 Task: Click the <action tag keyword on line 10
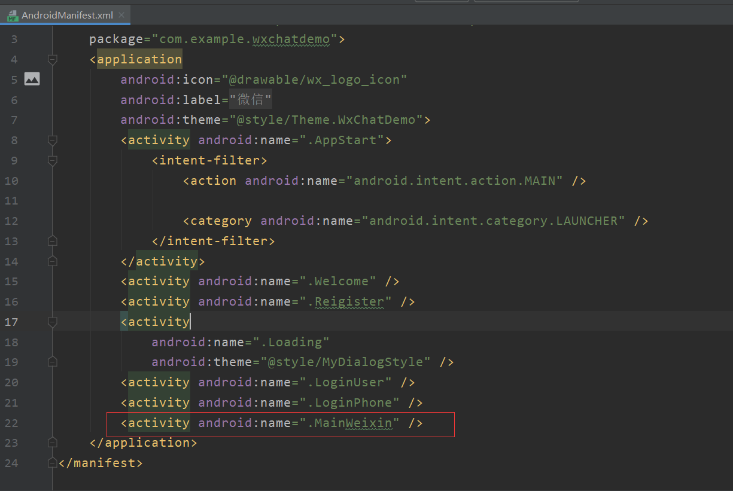tap(210, 181)
